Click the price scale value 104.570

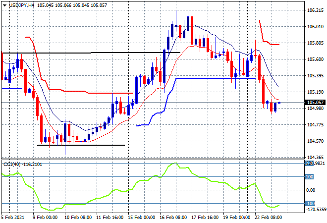(315, 141)
